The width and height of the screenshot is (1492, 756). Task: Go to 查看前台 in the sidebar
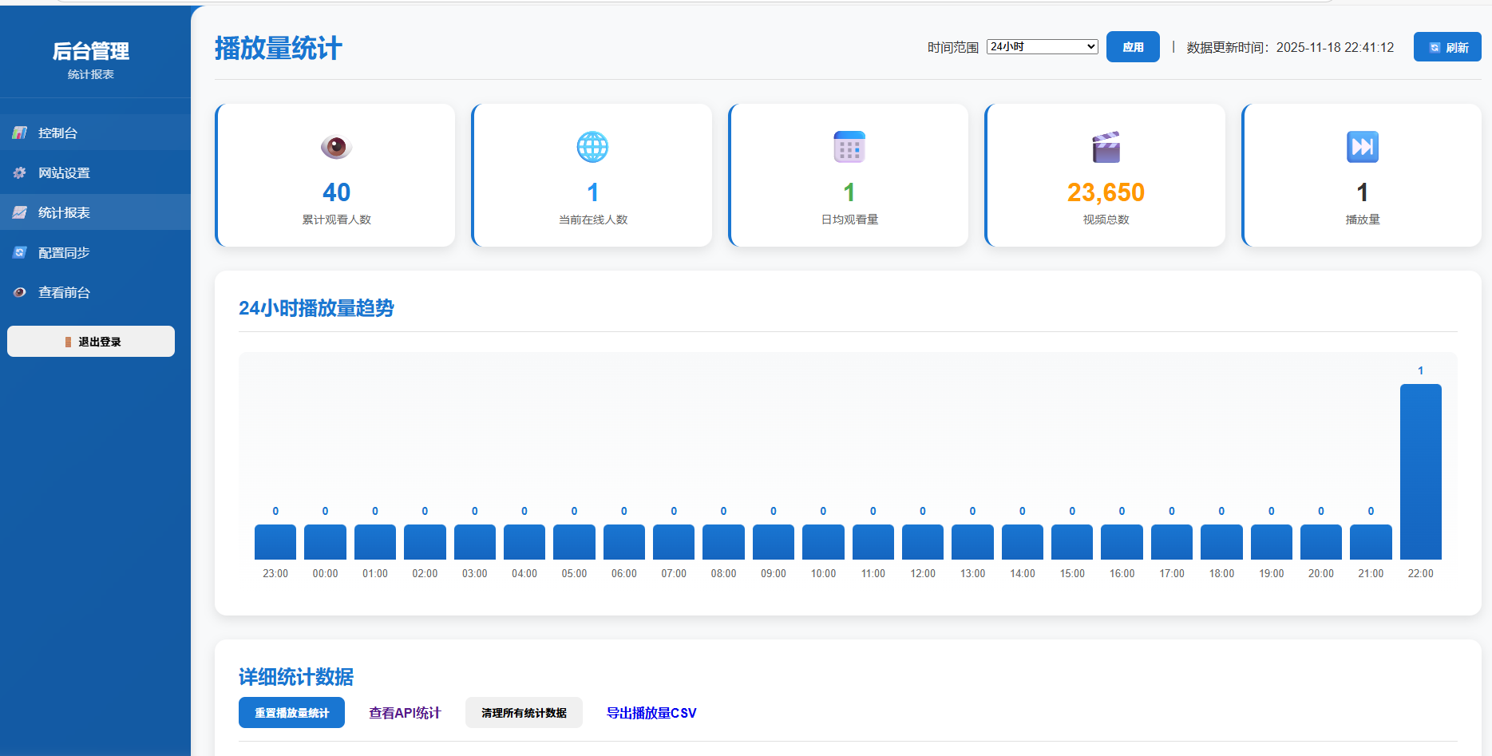pyautogui.click(x=64, y=292)
